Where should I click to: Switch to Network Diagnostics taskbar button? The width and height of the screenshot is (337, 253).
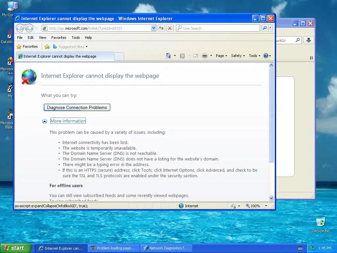pyautogui.click(x=167, y=248)
